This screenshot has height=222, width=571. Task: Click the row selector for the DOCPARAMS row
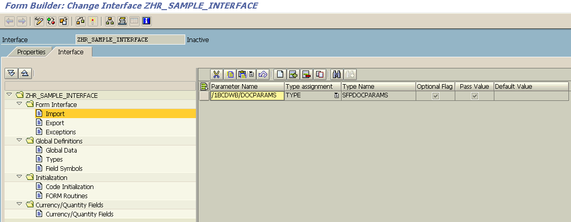[204, 96]
